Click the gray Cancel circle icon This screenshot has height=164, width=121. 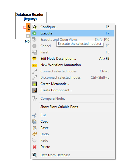tap(34, 46)
